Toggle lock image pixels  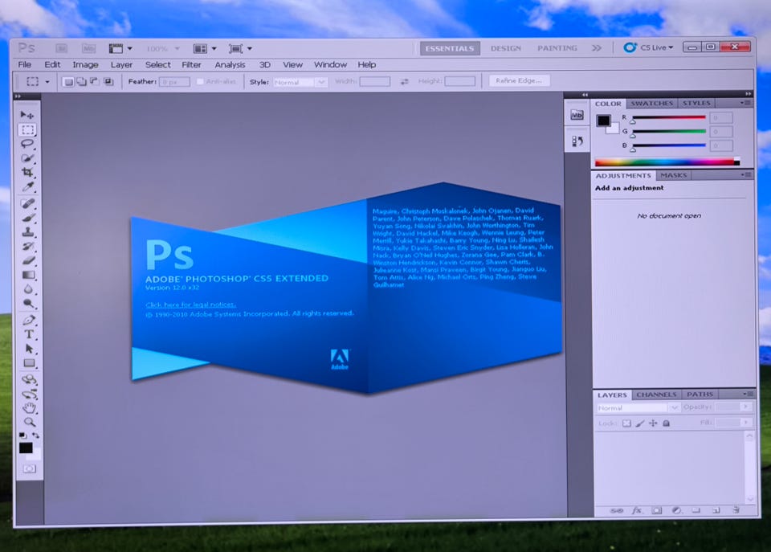tap(640, 423)
